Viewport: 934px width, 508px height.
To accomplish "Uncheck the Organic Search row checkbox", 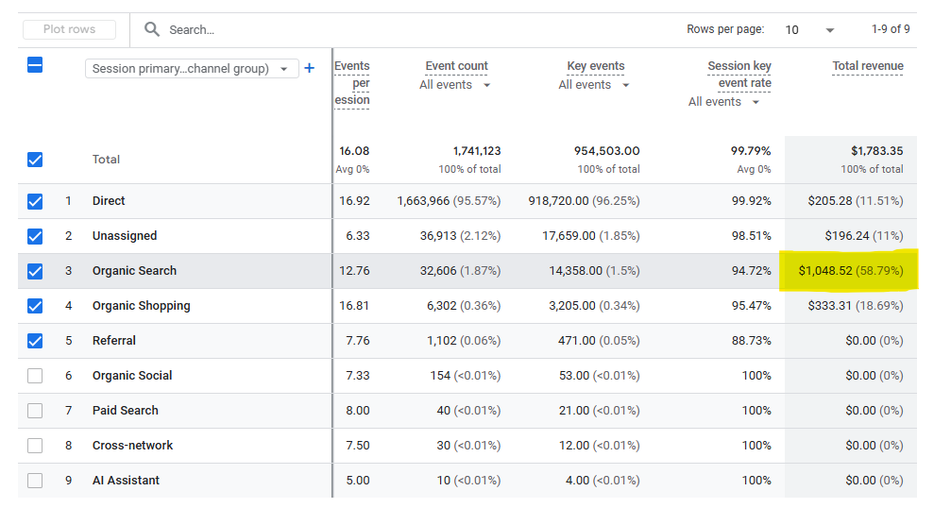I will (35, 272).
